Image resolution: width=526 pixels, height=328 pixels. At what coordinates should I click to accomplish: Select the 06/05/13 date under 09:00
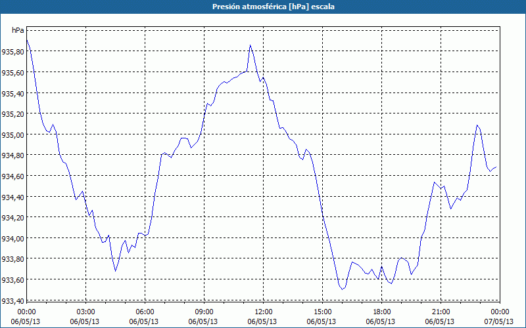(x=203, y=321)
